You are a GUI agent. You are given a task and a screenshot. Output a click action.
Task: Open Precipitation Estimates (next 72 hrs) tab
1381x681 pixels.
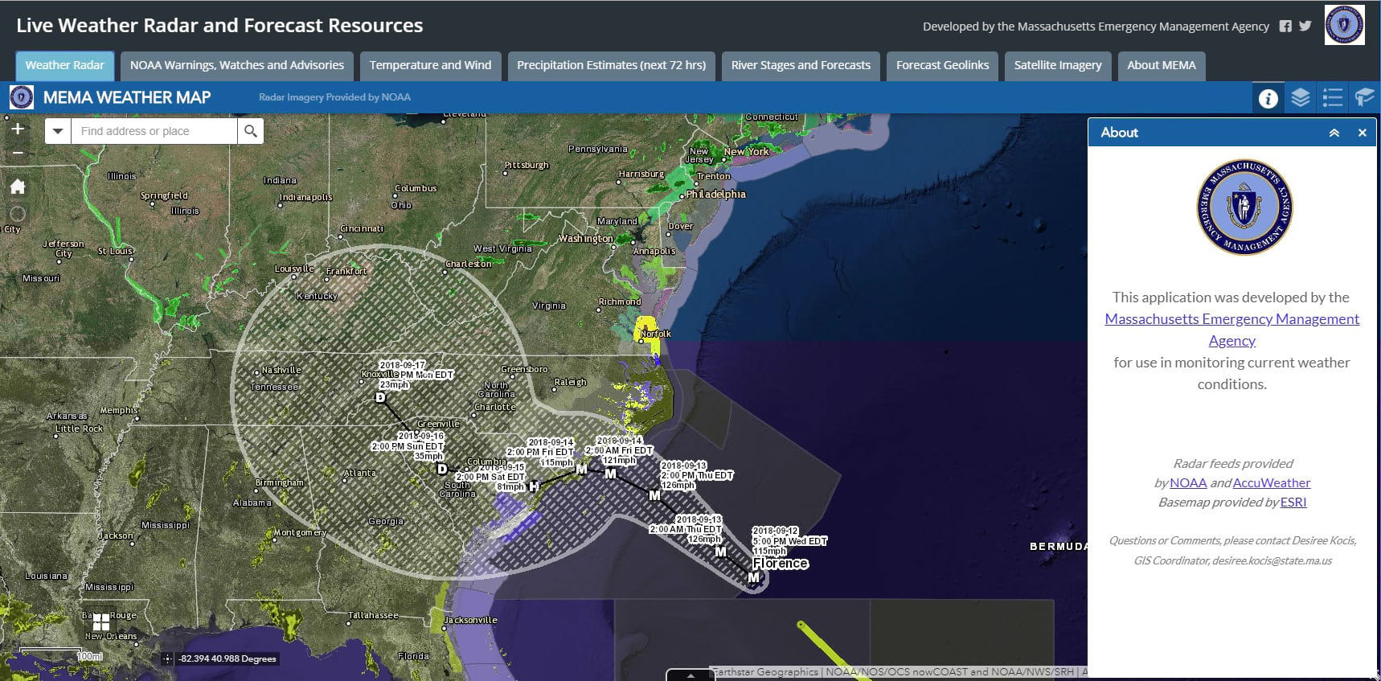[x=612, y=66]
